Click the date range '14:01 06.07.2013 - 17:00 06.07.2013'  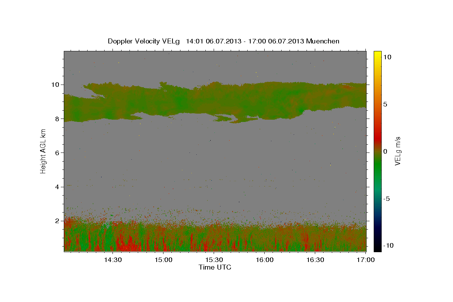pos(245,41)
